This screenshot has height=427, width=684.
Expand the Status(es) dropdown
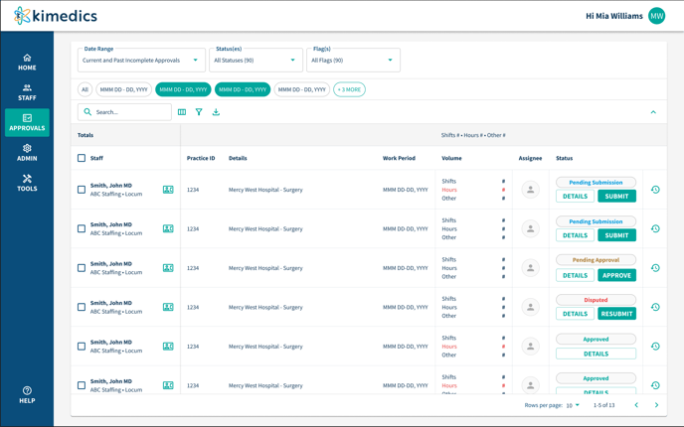tap(256, 60)
